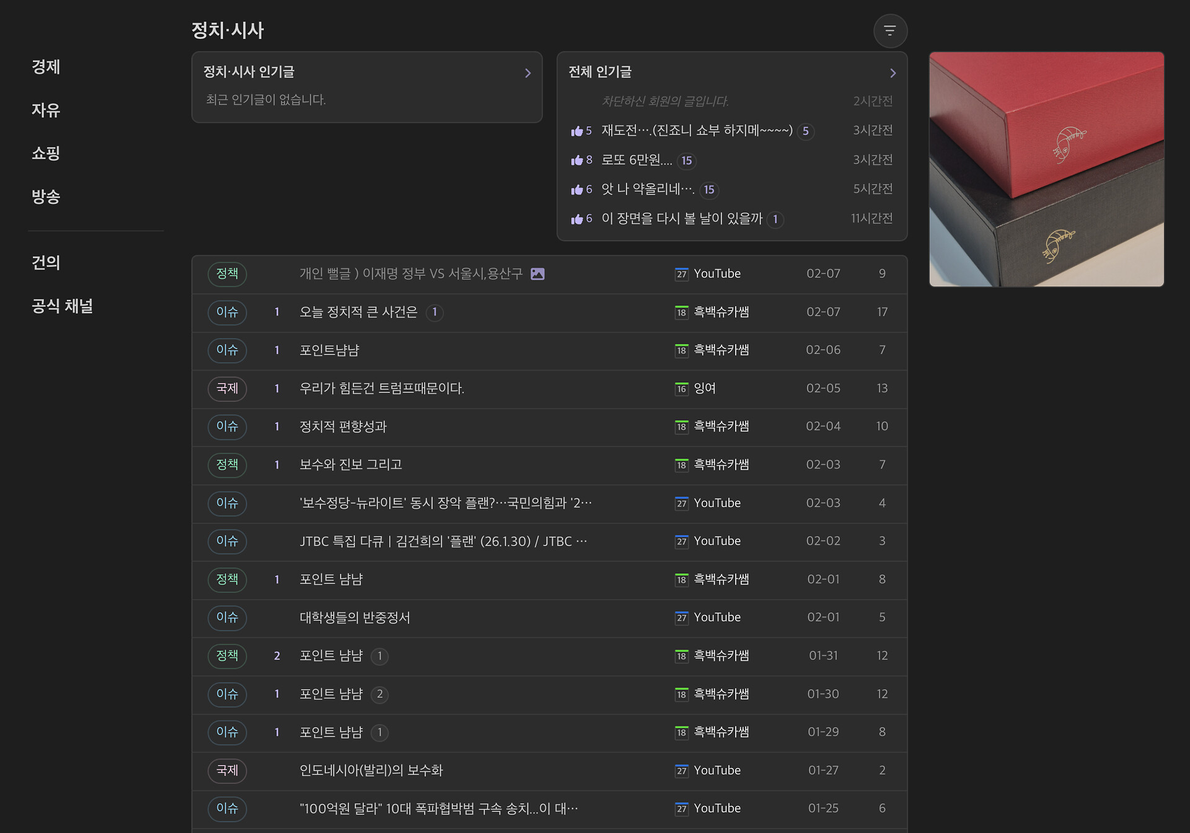The image size is (1190, 833).
Task: Open post 우리가 힘든건 트럼프때문이다.
Action: pos(381,389)
